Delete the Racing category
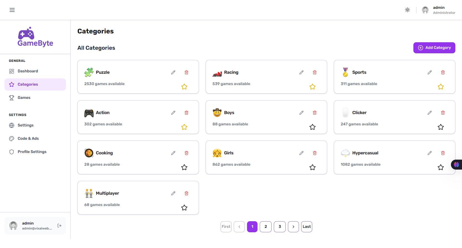The width and height of the screenshot is (462, 248). [x=315, y=72]
